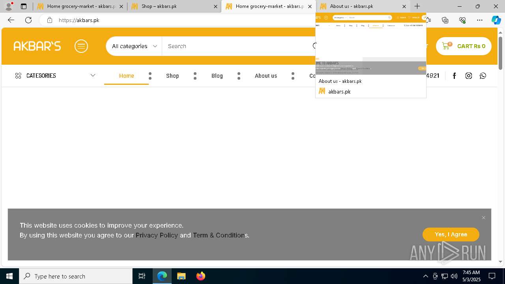
Task: Go to the Shop menu item
Action: click(172, 76)
